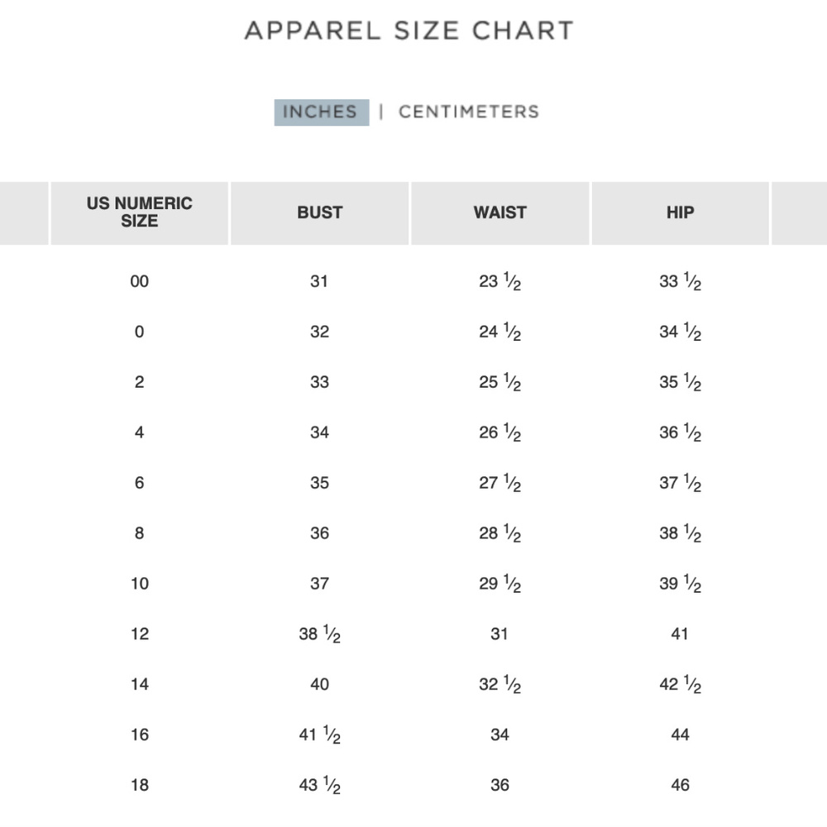This screenshot has width=827, height=827.
Task: Select size 18 row label
Action: (x=140, y=785)
